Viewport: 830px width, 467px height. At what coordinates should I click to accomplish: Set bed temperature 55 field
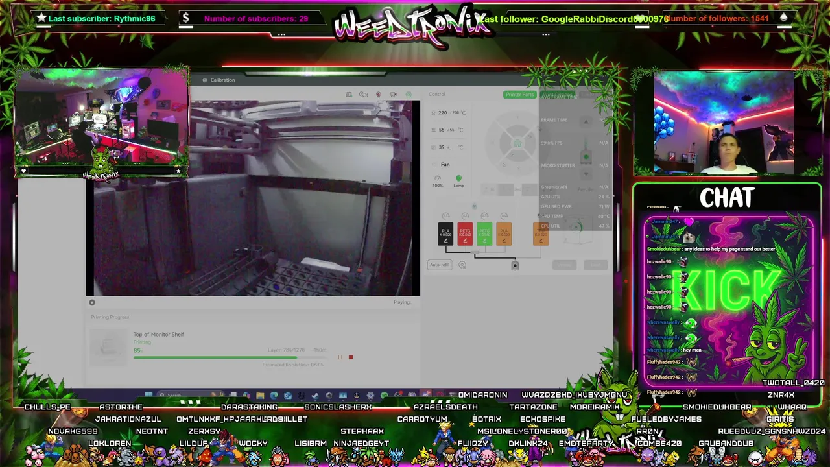(449, 130)
